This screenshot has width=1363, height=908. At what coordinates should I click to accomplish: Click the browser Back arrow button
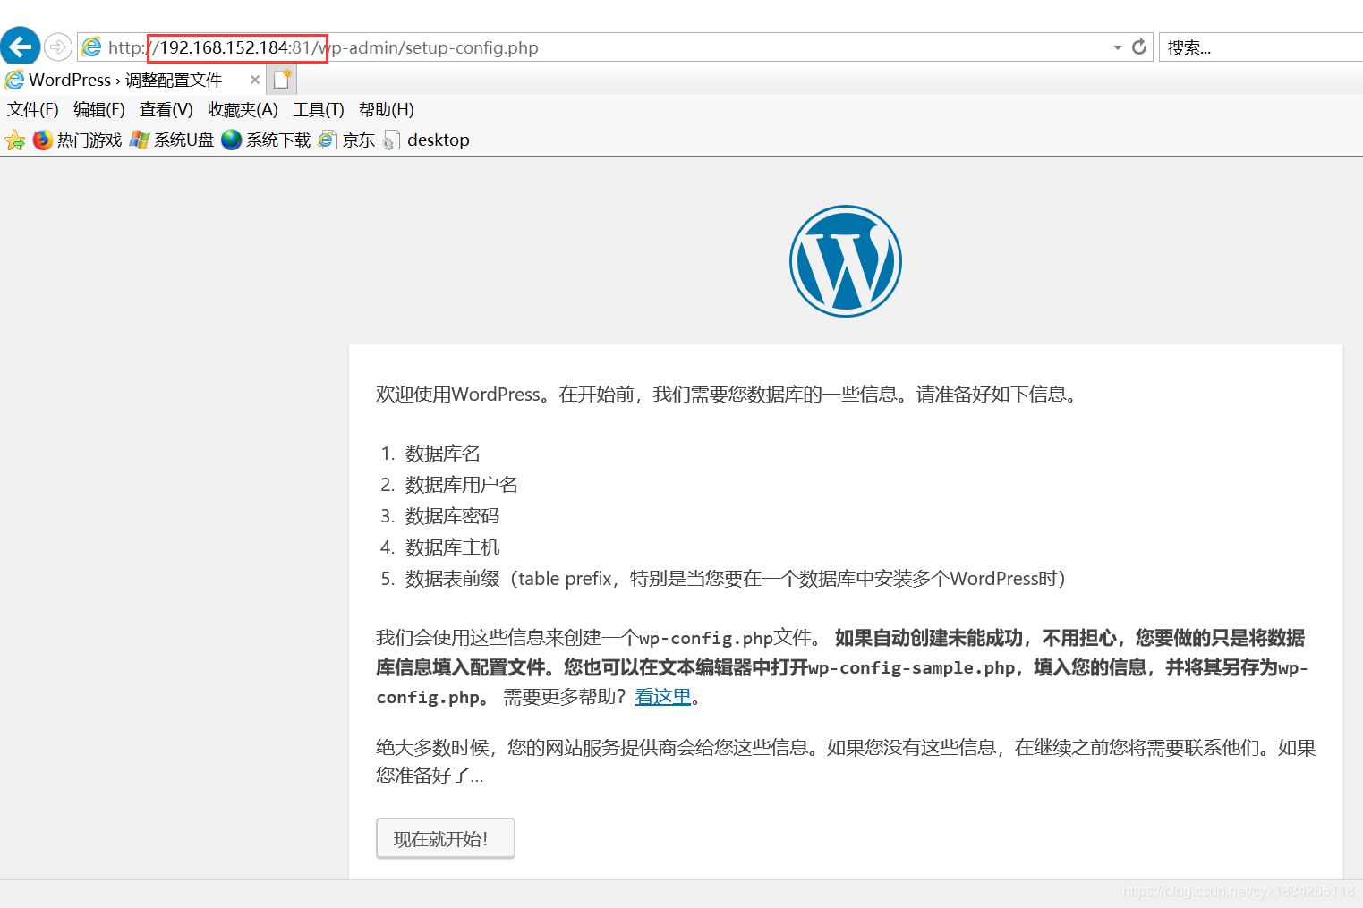tap(20, 47)
